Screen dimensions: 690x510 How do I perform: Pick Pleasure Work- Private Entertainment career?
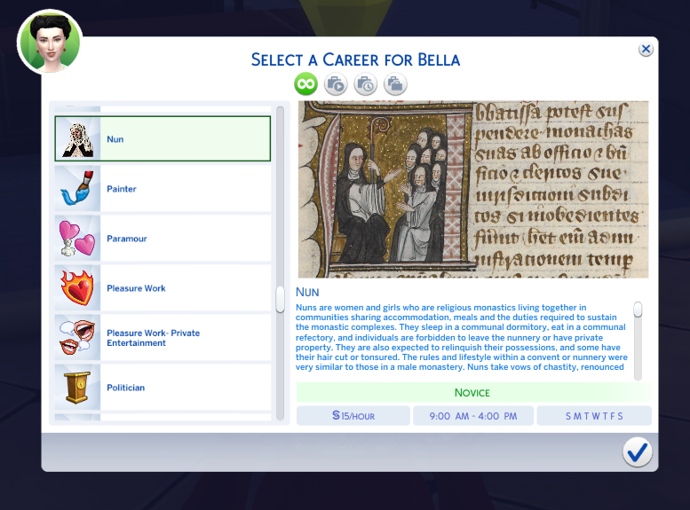(163, 338)
